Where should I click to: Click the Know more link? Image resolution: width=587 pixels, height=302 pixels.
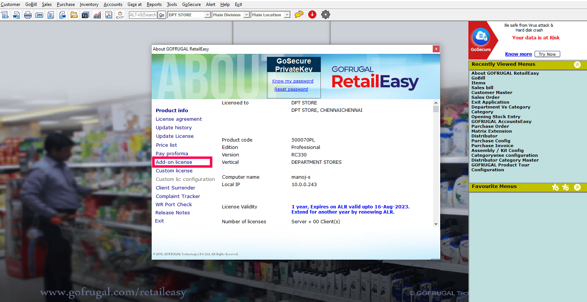pos(518,54)
